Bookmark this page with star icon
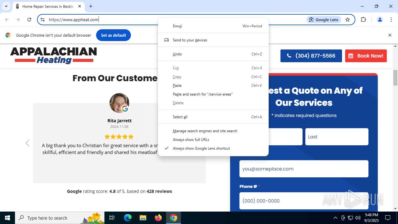The height and width of the screenshot is (224, 398). [348, 20]
